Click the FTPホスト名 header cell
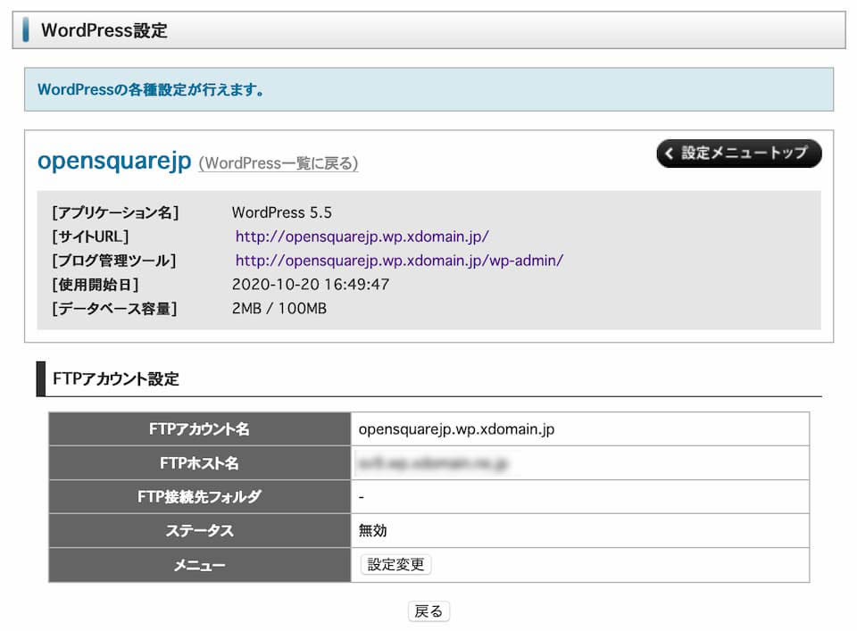This screenshot has height=631, width=857. [x=199, y=463]
